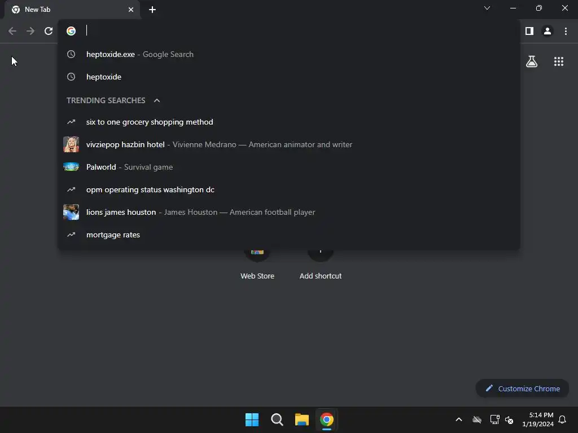Click clock icon beside heptoxide.exe
This screenshot has height=433, width=578.
(x=71, y=55)
